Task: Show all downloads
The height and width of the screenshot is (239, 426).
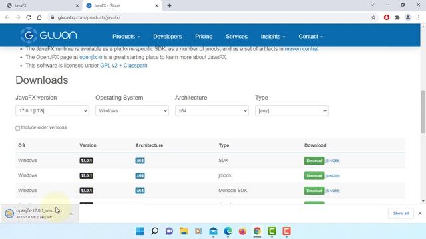Action: pyautogui.click(x=401, y=214)
